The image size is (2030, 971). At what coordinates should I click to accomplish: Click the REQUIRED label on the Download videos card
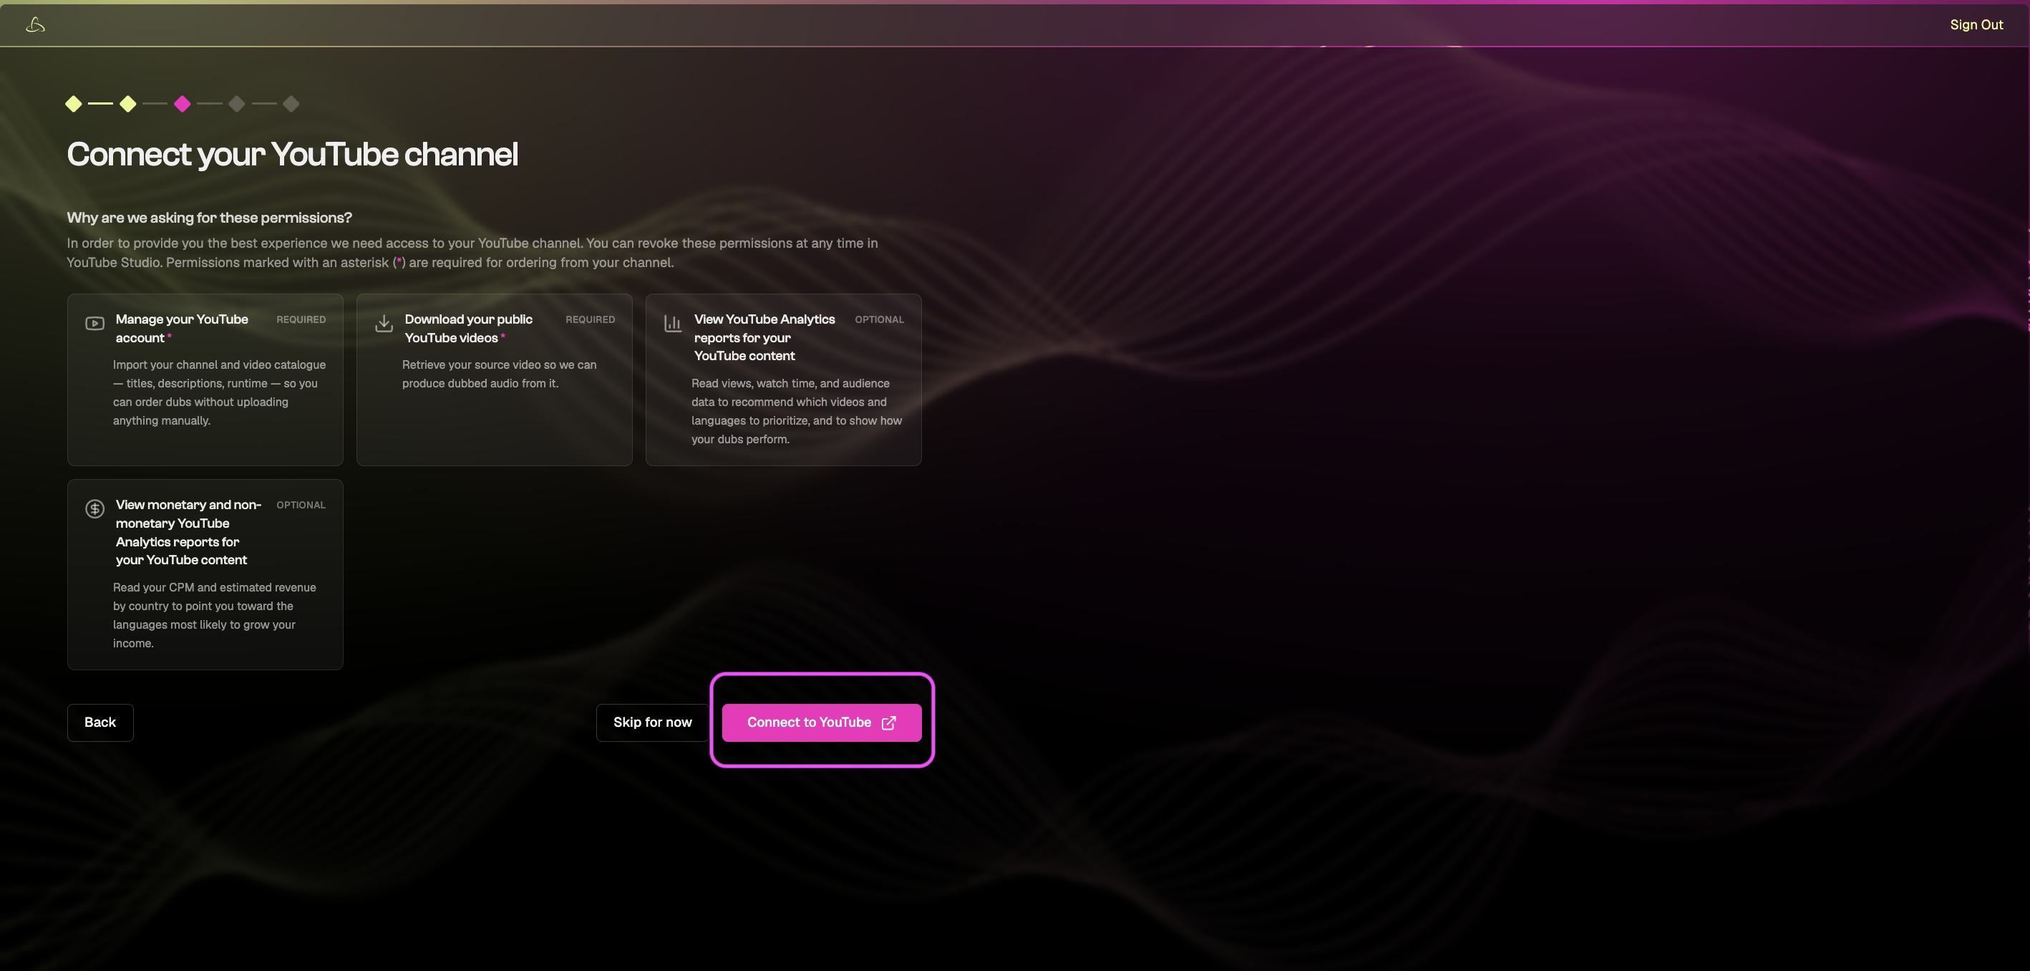pyautogui.click(x=591, y=320)
